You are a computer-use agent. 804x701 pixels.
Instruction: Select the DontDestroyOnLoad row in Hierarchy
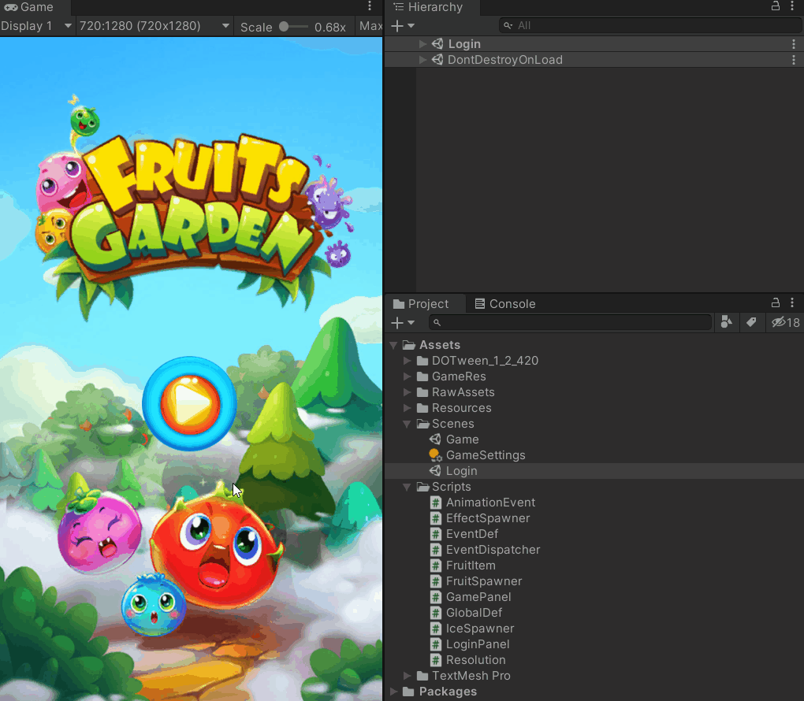tap(594, 60)
